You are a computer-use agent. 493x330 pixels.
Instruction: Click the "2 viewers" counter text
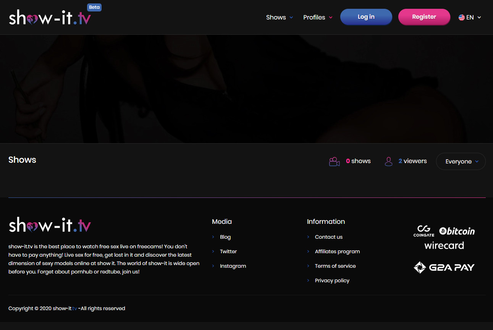412,161
